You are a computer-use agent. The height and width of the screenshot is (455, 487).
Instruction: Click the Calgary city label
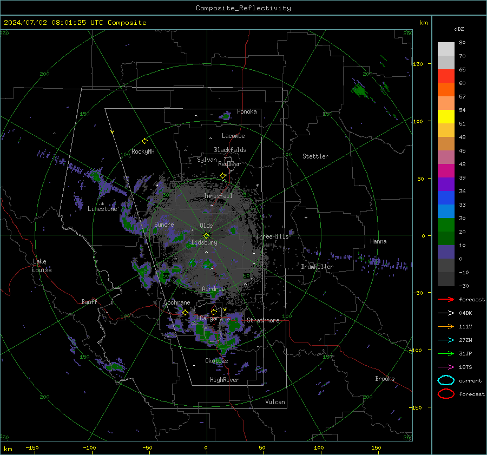[211, 318]
